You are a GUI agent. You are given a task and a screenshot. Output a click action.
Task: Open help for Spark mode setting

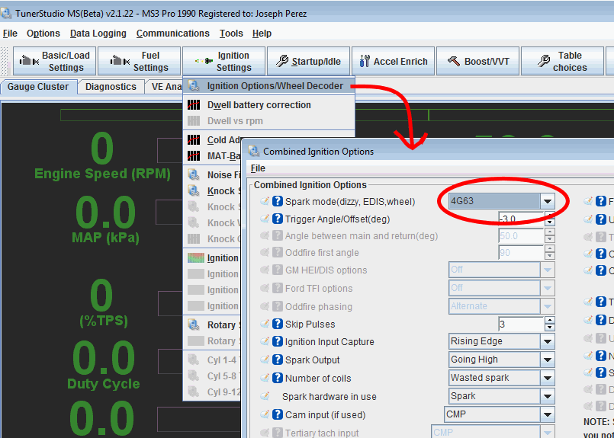278,202
